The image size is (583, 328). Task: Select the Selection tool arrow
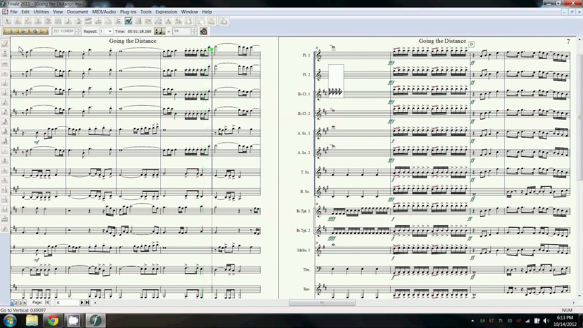(7, 21)
